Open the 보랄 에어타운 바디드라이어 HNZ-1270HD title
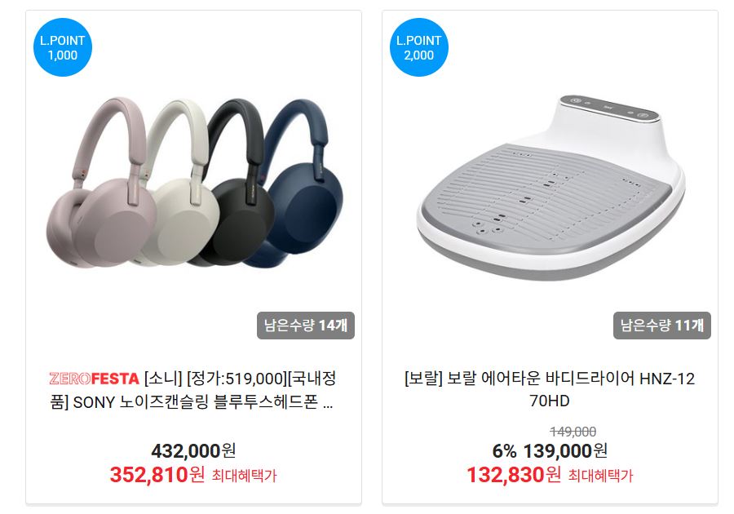The image size is (734, 514). [x=550, y=389]
